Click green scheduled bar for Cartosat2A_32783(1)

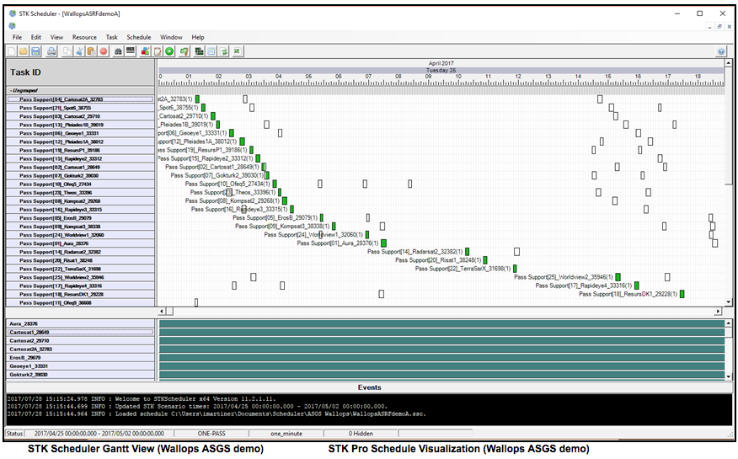(x=197, y=99)
